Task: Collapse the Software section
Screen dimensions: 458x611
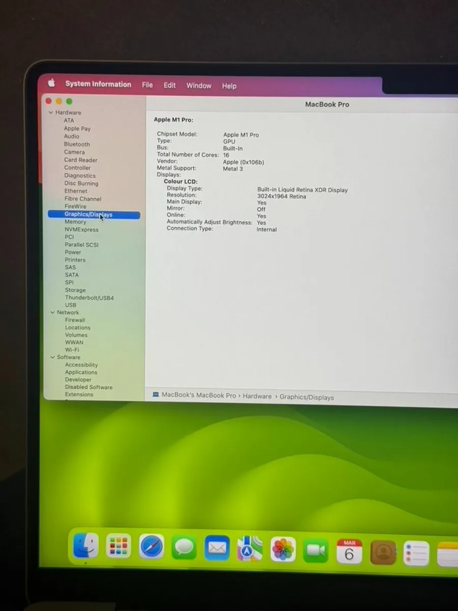Action: [52, 357]
